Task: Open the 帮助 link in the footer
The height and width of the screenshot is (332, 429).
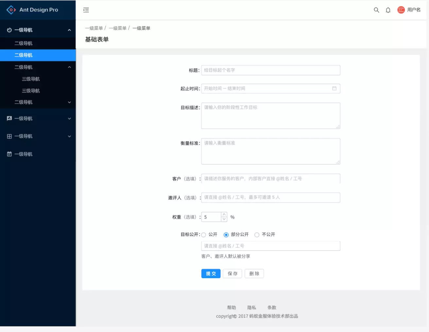Action: [232, 307]
